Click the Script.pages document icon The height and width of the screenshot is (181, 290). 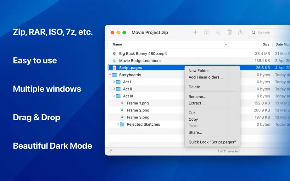click(x=114, y=68)
